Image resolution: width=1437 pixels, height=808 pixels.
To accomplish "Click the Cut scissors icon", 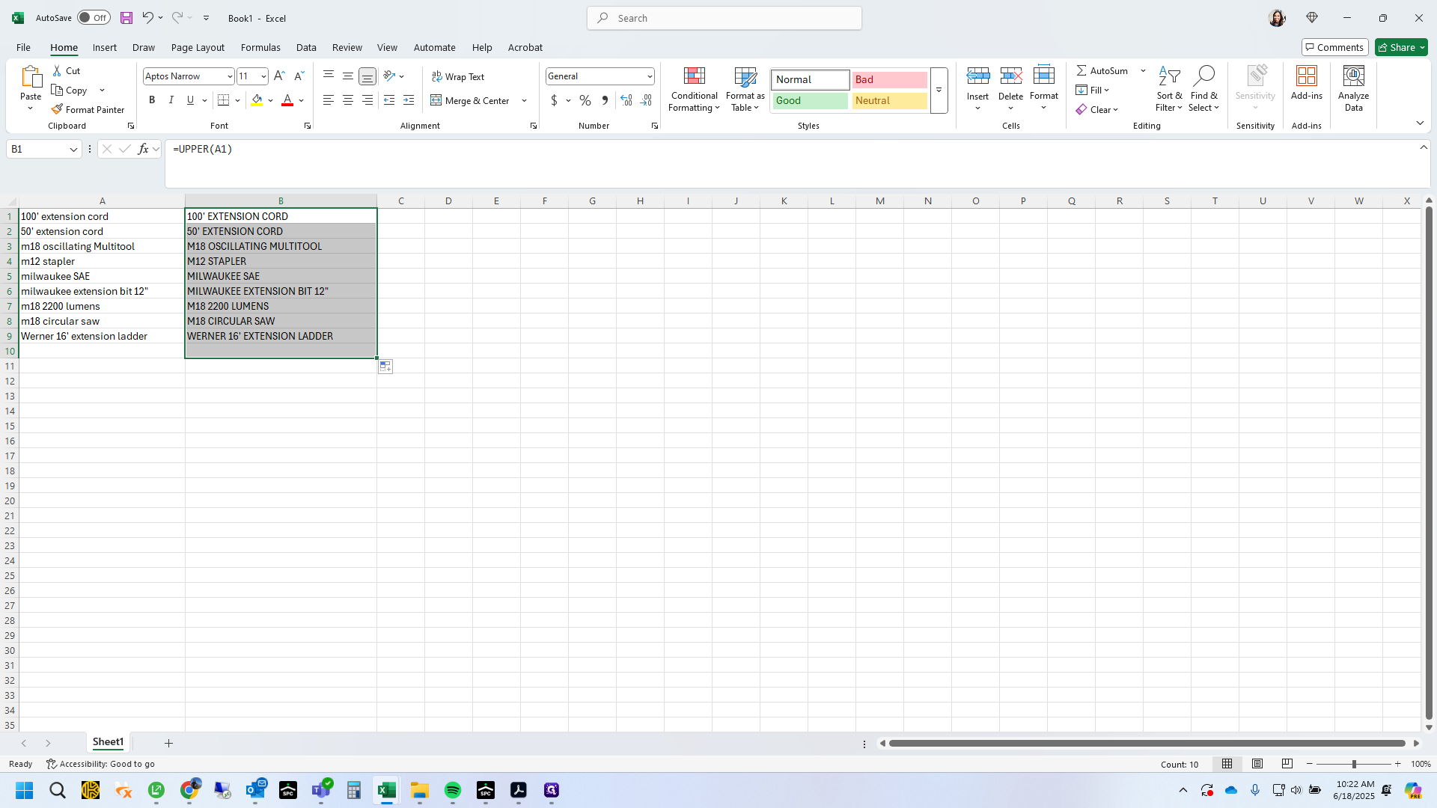I will tap(58, 71).
